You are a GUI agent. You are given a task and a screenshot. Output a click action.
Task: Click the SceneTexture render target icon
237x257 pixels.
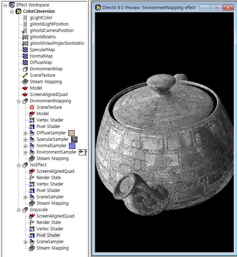tap(32, 107)
